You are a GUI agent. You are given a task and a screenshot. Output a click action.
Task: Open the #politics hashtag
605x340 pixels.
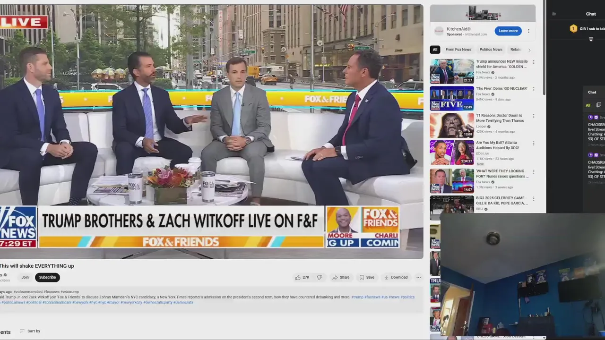(407, 297)
